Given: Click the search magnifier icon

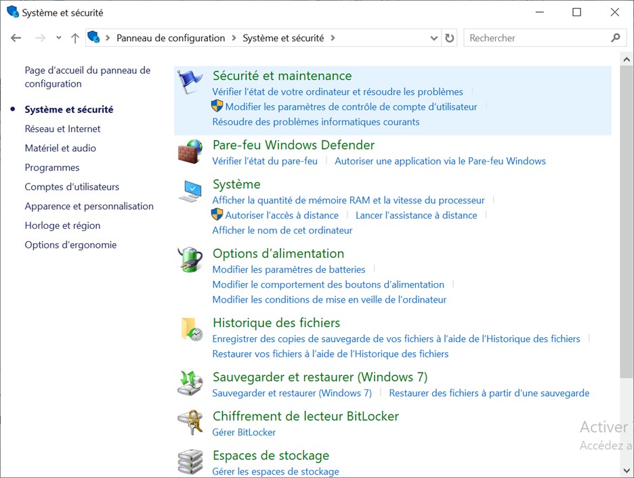Looking at the screenshot, I should [616, 38].
